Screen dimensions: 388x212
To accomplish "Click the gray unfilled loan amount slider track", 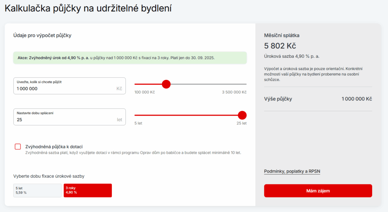I will [208, 84].
